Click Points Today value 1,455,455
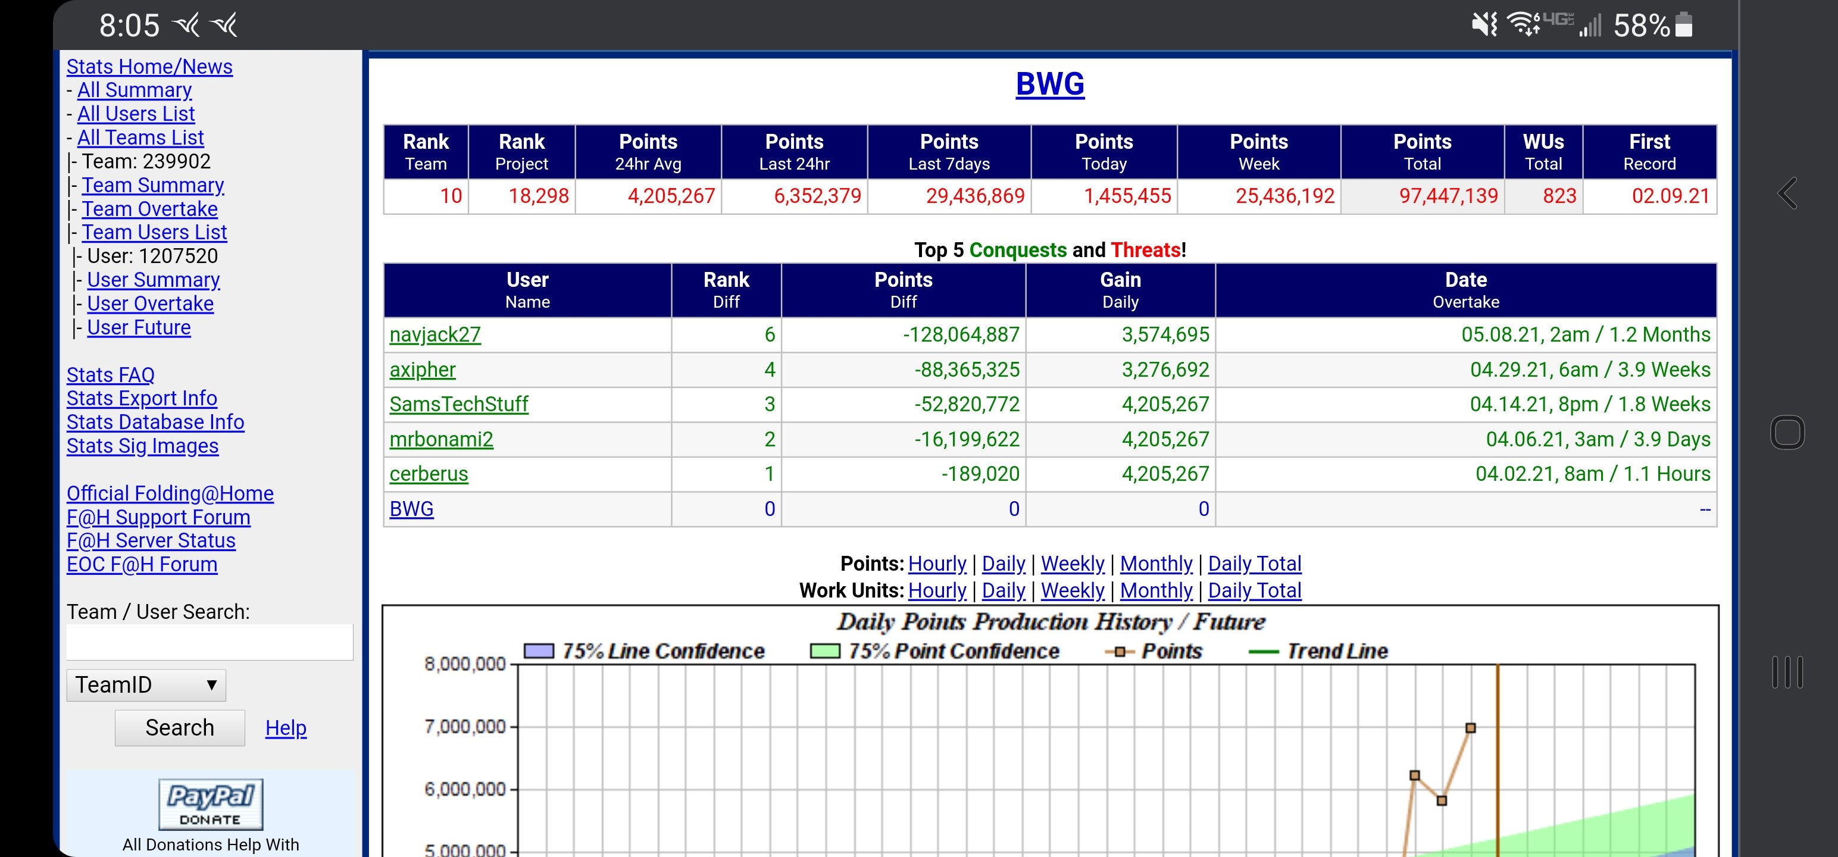The image size is (1838, 857). [1127, 196]
